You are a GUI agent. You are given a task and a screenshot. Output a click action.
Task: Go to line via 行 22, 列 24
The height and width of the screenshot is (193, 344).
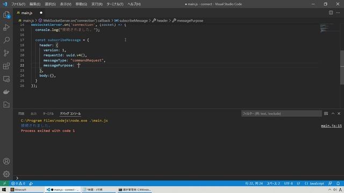254,183
